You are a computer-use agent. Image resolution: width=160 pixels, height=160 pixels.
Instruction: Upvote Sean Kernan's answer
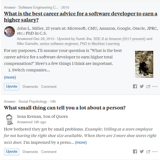12,152
